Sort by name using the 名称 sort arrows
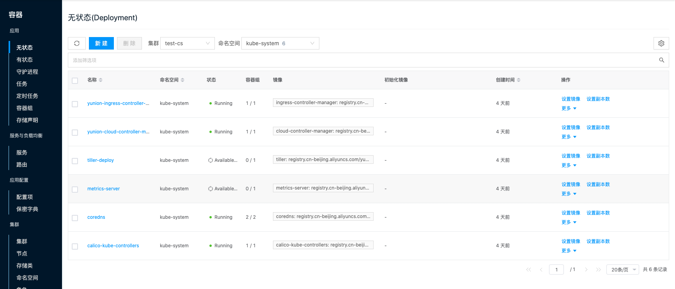 click(x=101, y=80)
